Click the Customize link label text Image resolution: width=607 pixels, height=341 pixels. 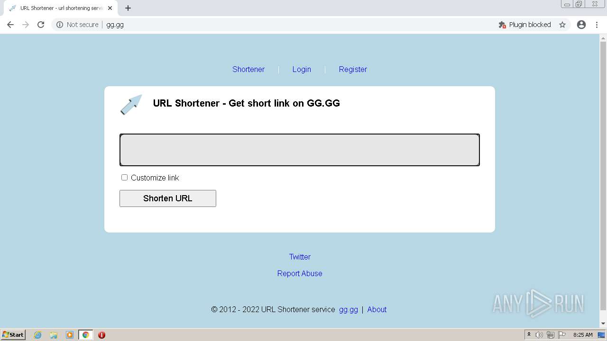155,178
